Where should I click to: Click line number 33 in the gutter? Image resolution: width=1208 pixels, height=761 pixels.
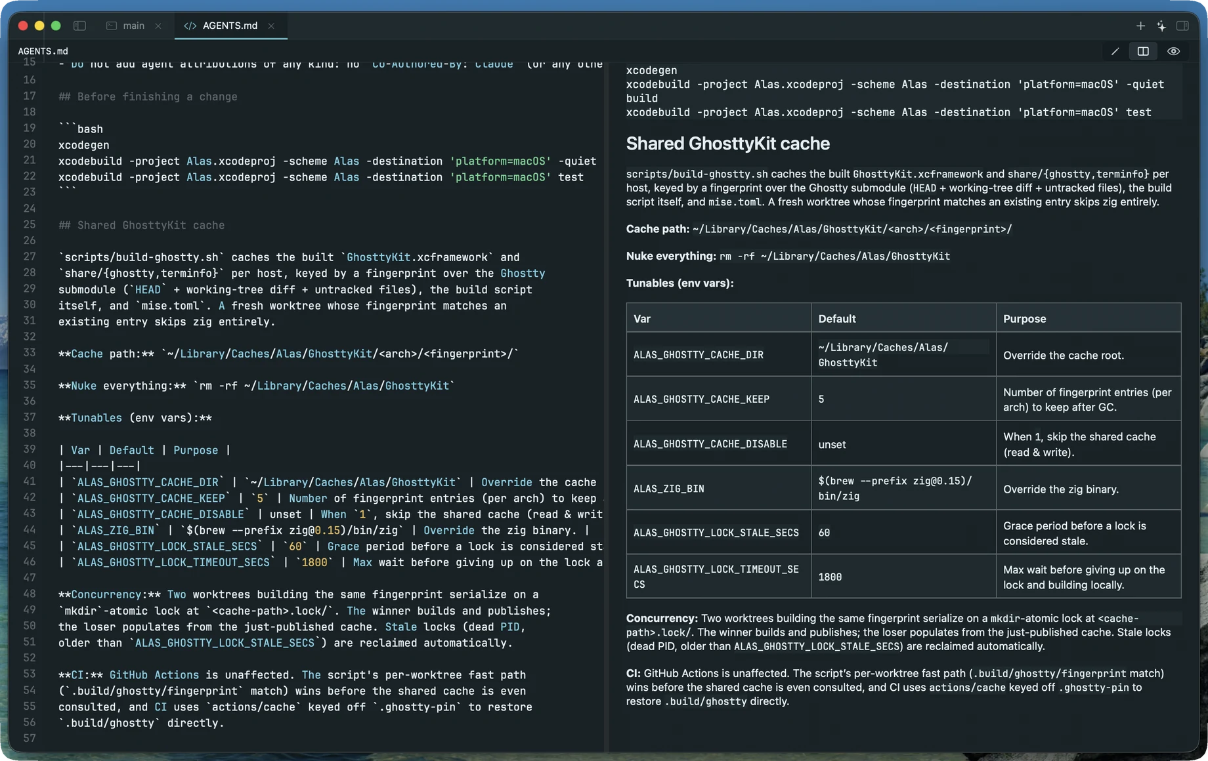pos(30,353)
